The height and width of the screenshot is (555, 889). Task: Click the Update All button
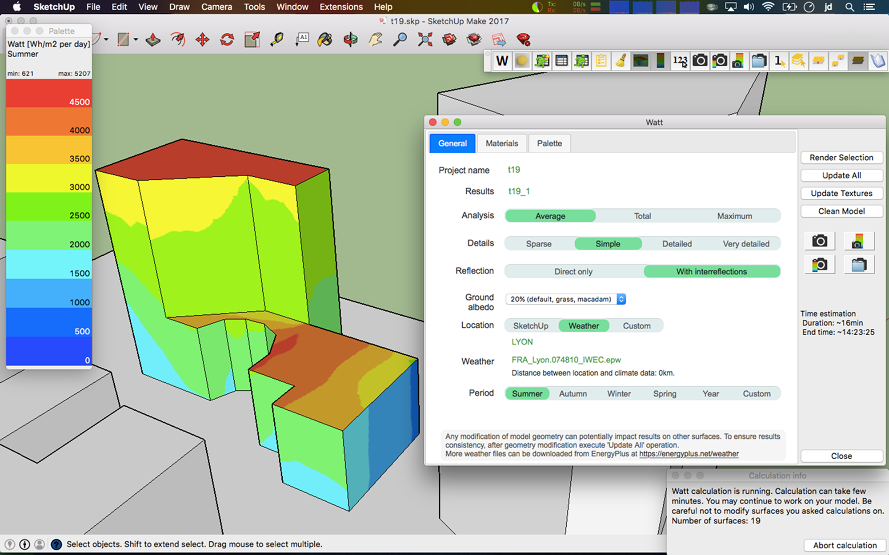[841, 175]
